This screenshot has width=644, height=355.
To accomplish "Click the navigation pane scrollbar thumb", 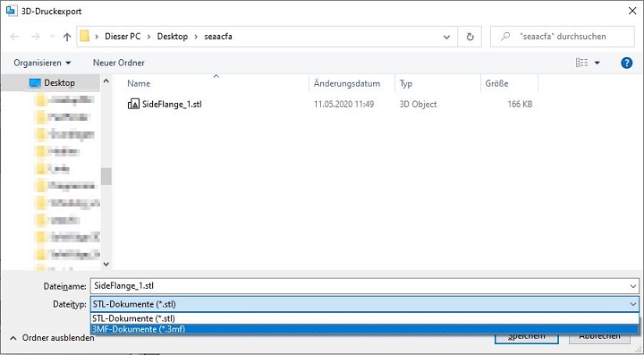I will tap(106, 176).
